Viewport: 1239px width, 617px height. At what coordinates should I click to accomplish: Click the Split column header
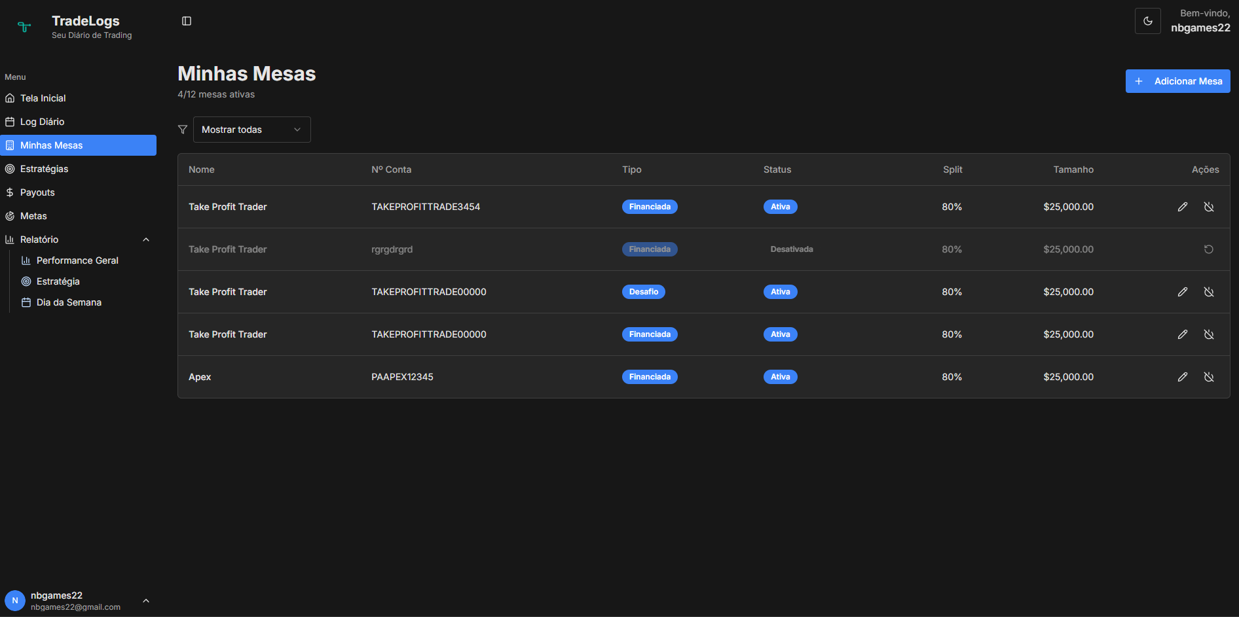953,169
